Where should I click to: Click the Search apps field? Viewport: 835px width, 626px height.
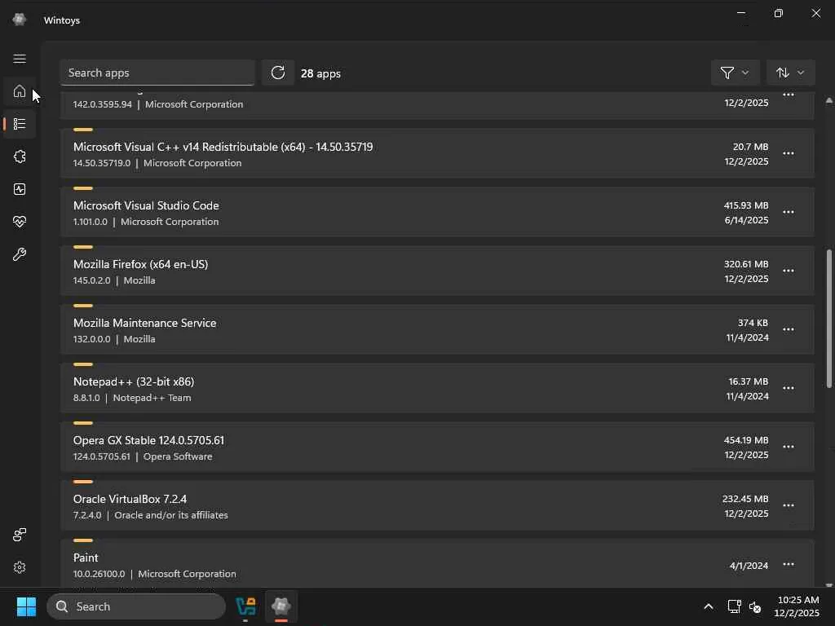pyautogui.click(x=157, y=73)
